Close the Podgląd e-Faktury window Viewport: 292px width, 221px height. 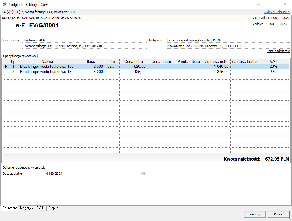(285, 4)
